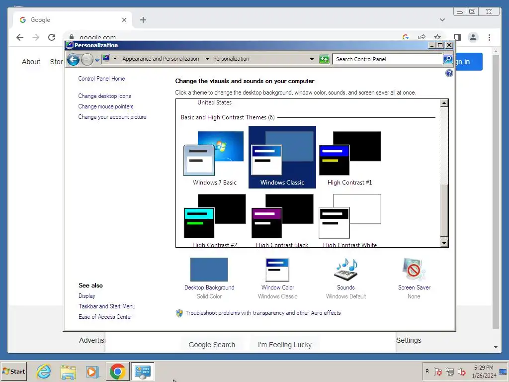Click the green Refresh icon in address bar
509x382 pixels.
324,59
